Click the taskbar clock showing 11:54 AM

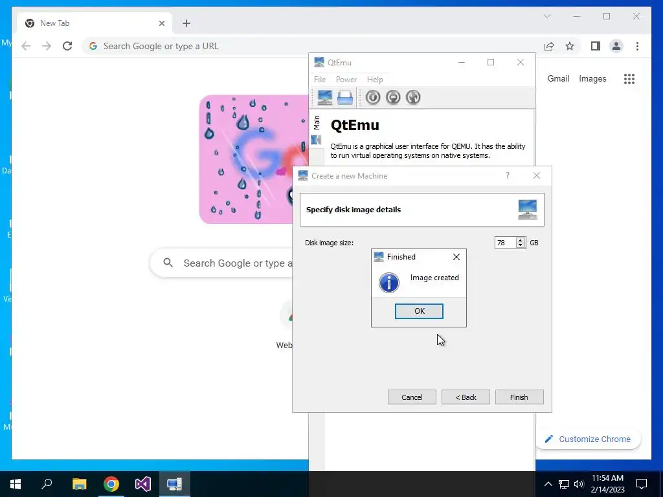point(607,484)
